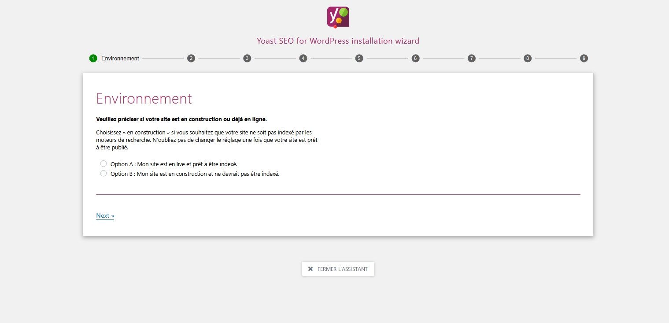
Task: Go to wizard step 1 Environnement
Action: tap(93, 58)
